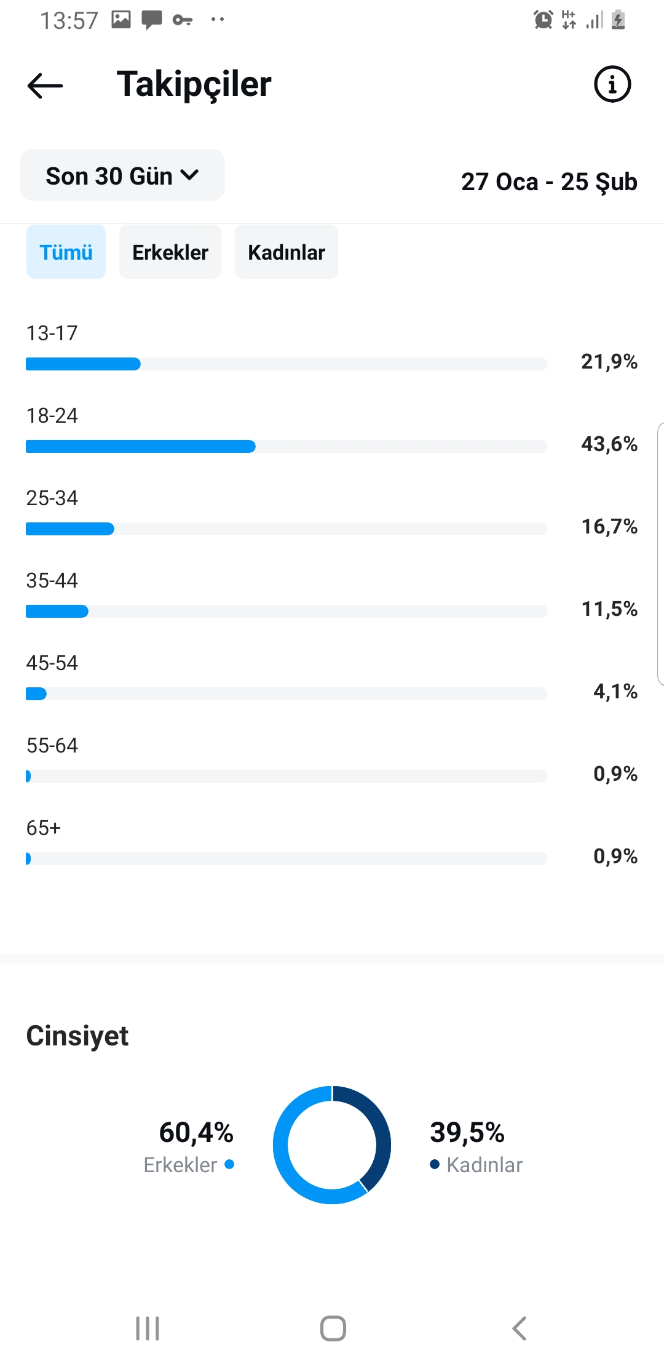Image resolution: width=664 pixels, height=1366 pixels.
Task: Tap the 27 Oca - 25 Şub date range
Action: [x=549, y=182]
